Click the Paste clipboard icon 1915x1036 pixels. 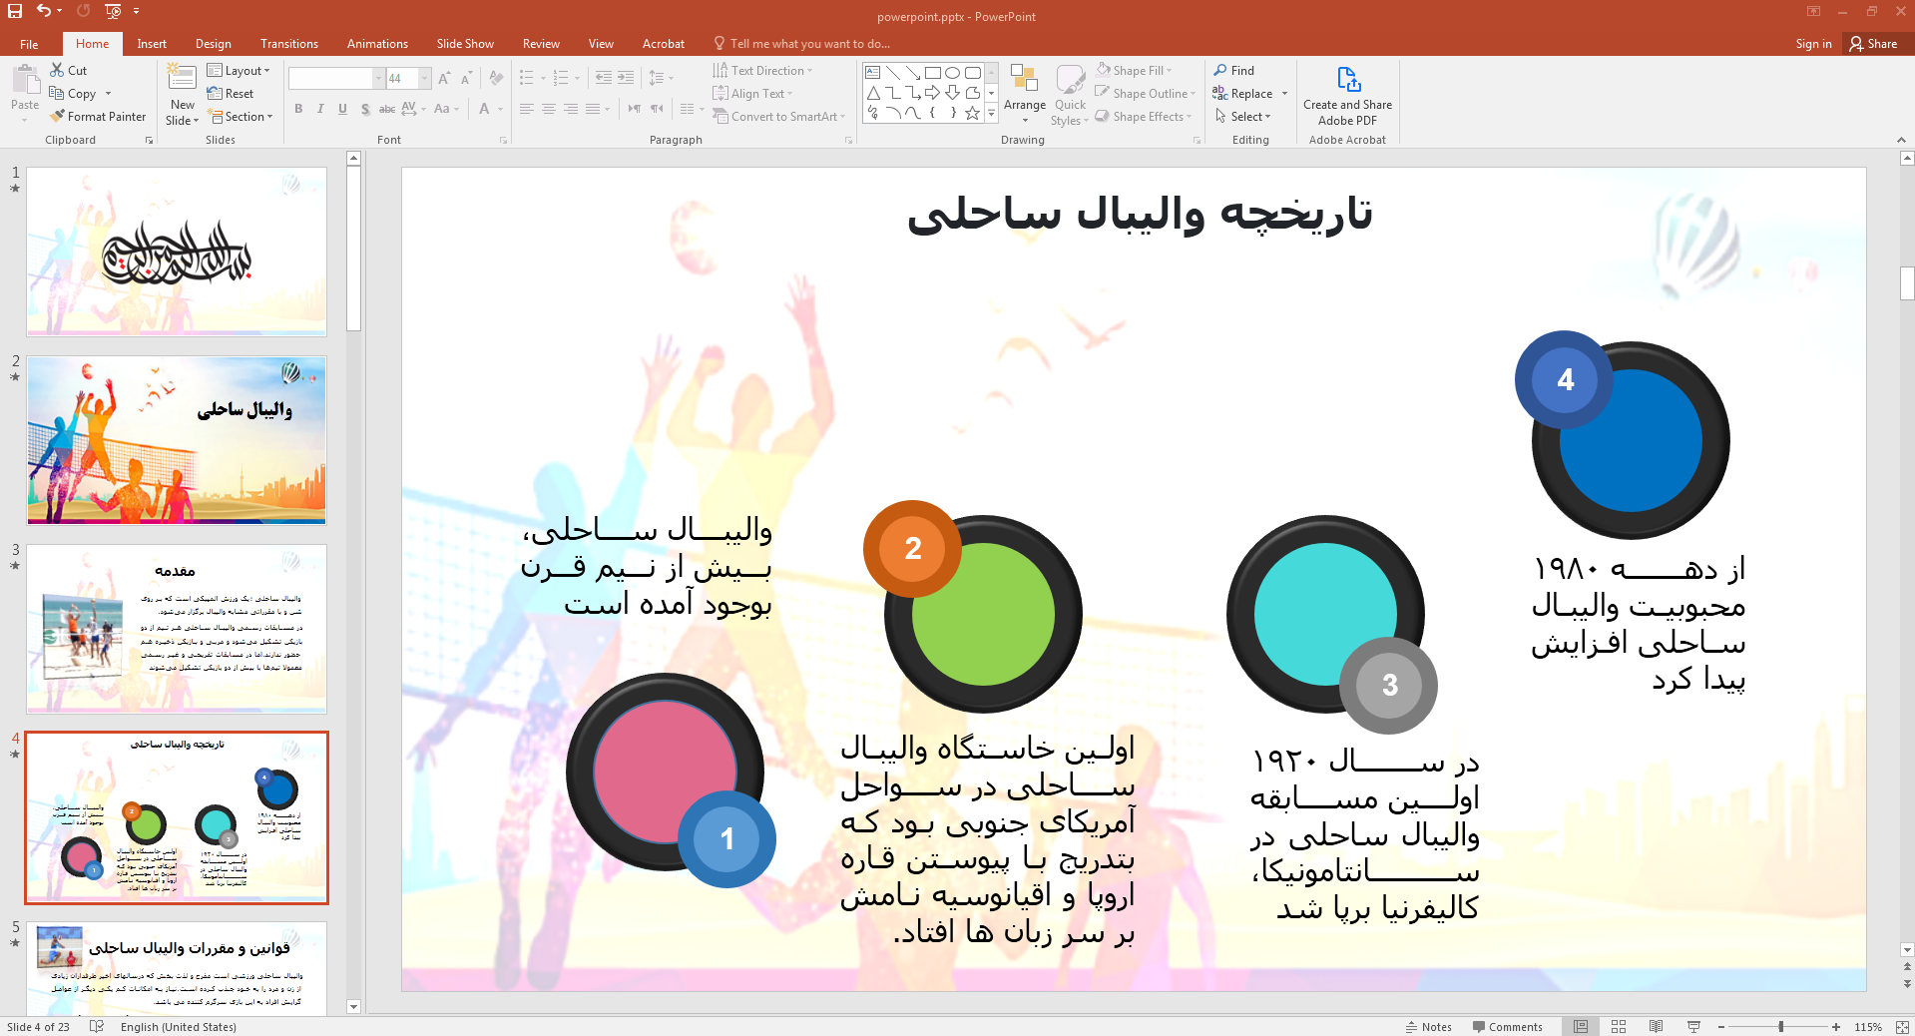(x=25, y=80)
